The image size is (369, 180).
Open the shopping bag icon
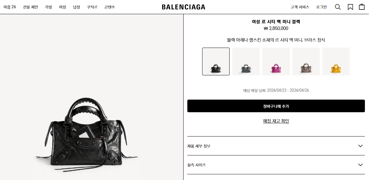[362, 7]
